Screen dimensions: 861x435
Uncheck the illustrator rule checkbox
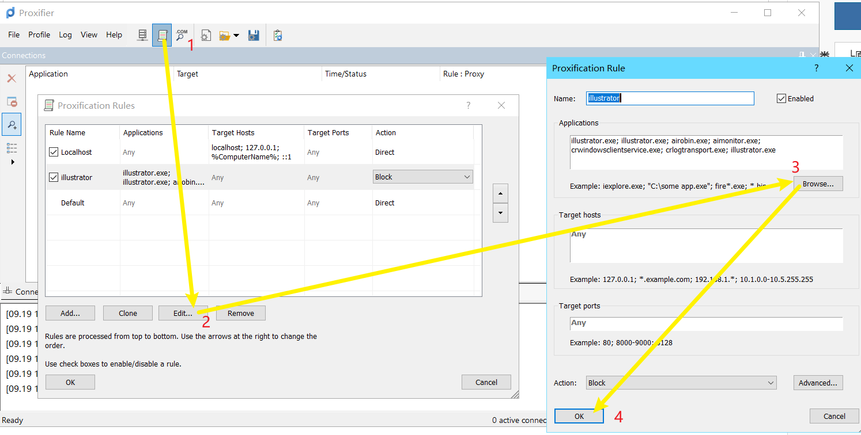click(x=54, y=178)
